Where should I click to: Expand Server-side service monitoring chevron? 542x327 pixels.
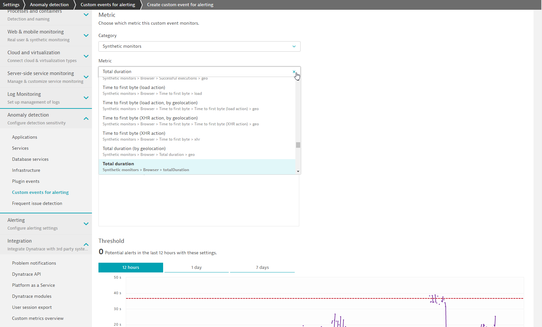click(86, 77)
